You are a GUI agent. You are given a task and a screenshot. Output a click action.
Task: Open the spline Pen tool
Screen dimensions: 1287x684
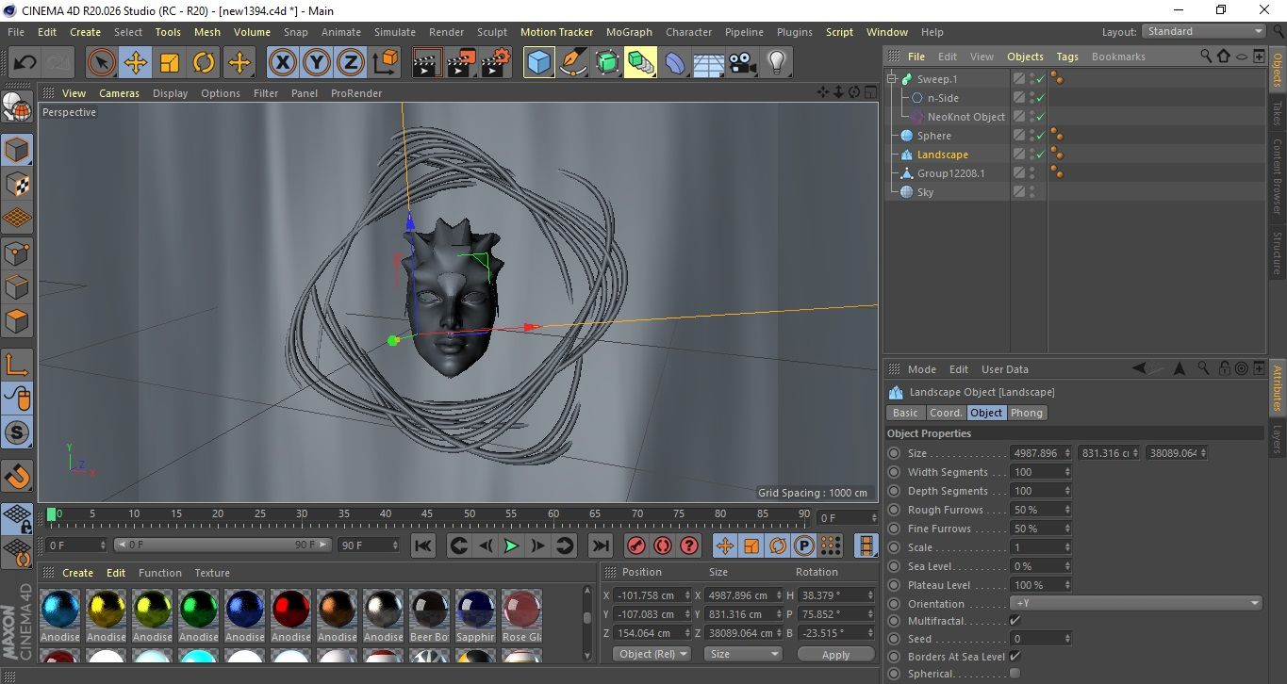572,63
